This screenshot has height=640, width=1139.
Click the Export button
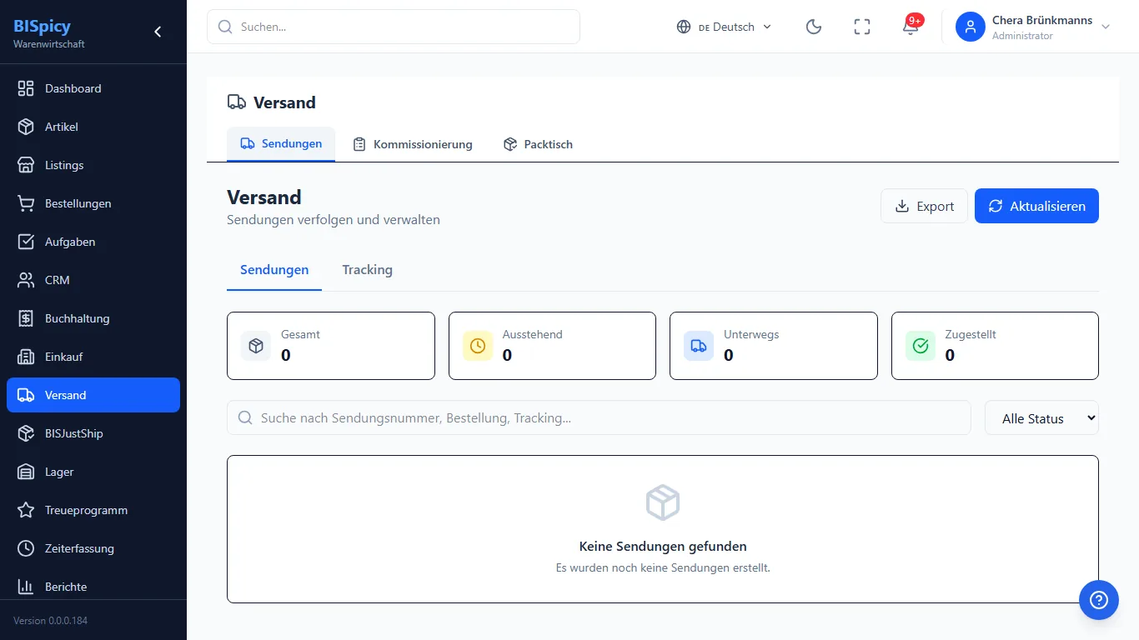(924, 206)
